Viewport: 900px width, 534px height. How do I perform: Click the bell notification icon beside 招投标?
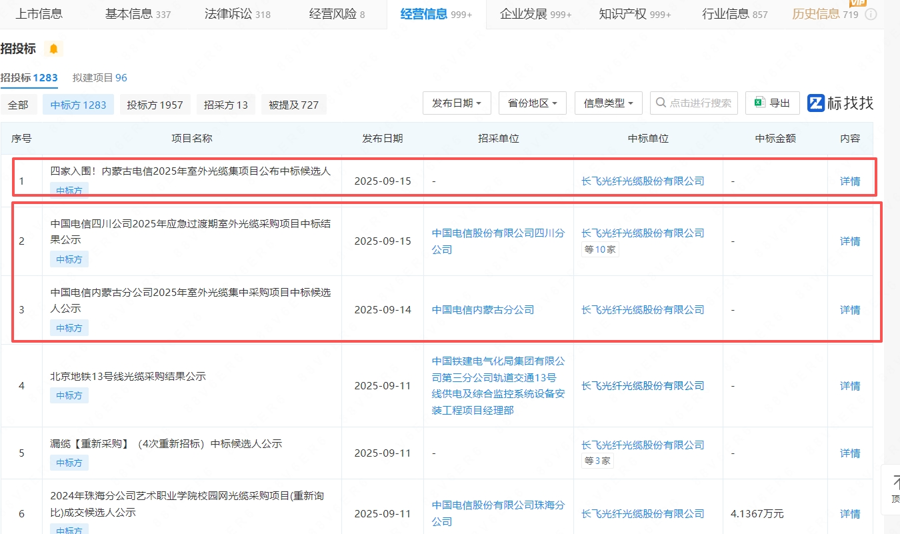(53, 49)
